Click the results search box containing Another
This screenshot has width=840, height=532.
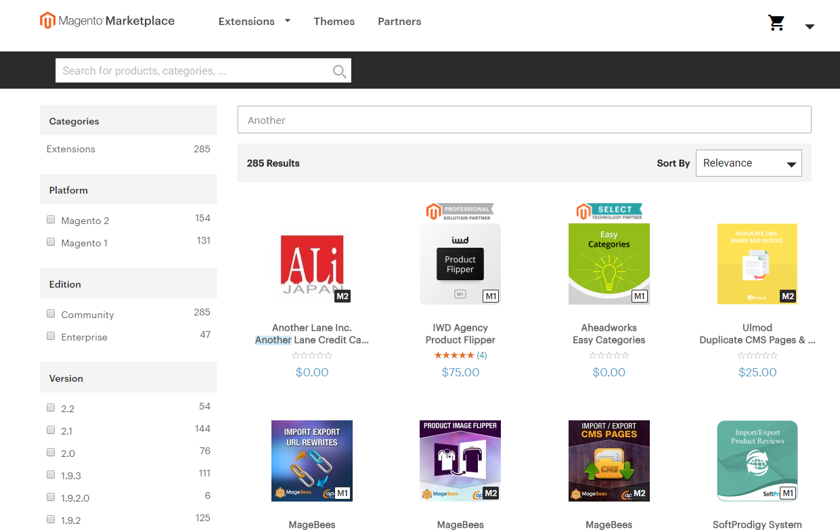(525, 120)
